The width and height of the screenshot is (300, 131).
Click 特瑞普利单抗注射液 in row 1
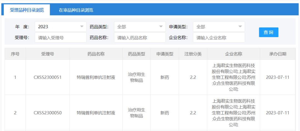coord(96,77)
